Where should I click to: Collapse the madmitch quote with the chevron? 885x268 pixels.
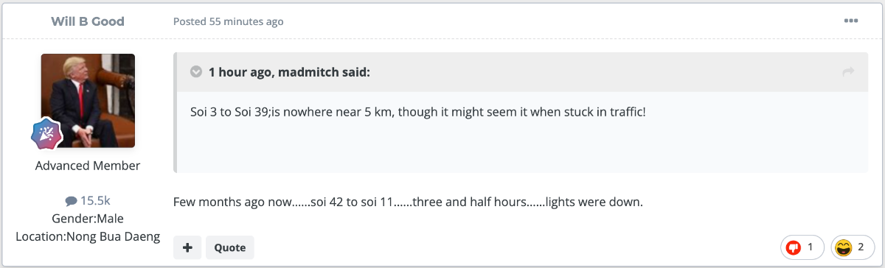point(196,72)
